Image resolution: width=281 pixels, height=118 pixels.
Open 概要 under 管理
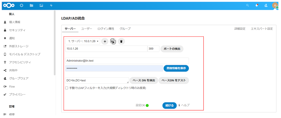pos(12,114)
